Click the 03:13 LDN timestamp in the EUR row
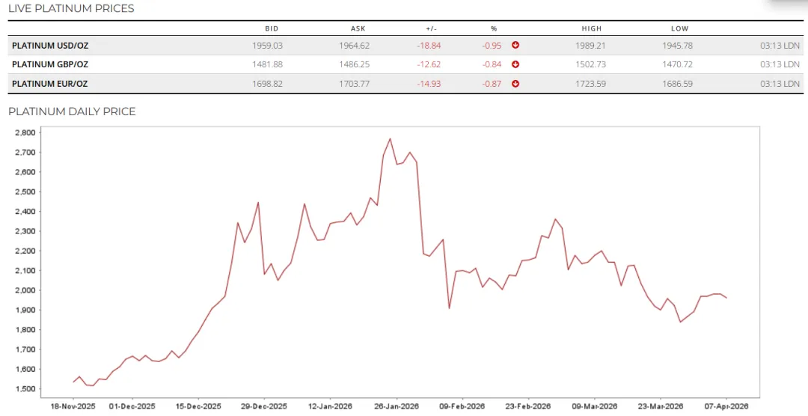Image resolution: width=808 pixels, height=416 pixels. (x=780, y=84)
